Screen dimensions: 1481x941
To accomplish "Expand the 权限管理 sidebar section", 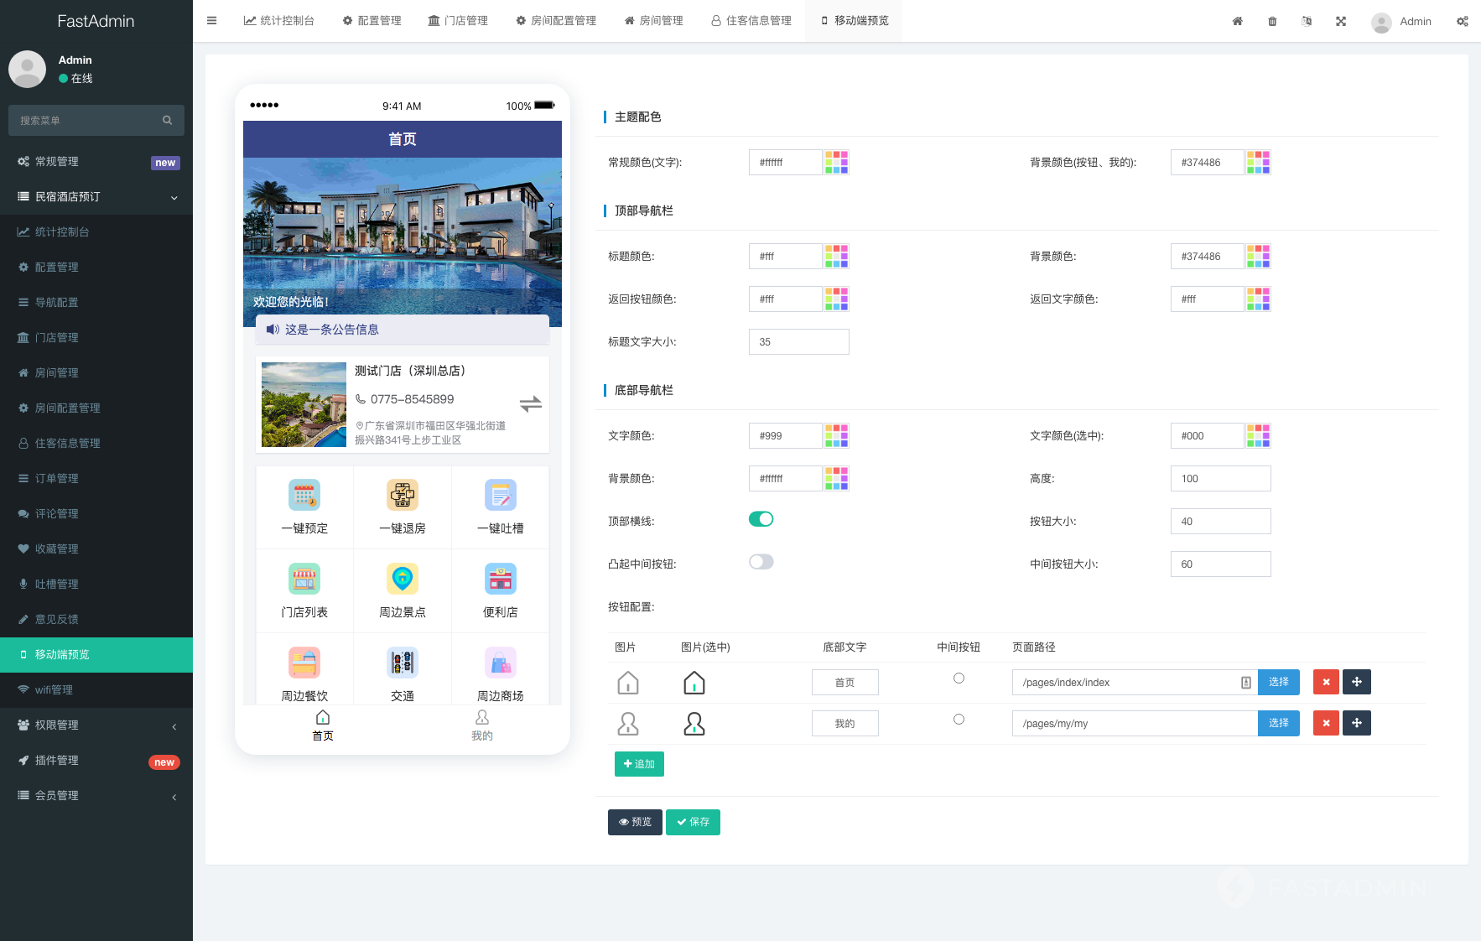I will click(x=96, y=725).
